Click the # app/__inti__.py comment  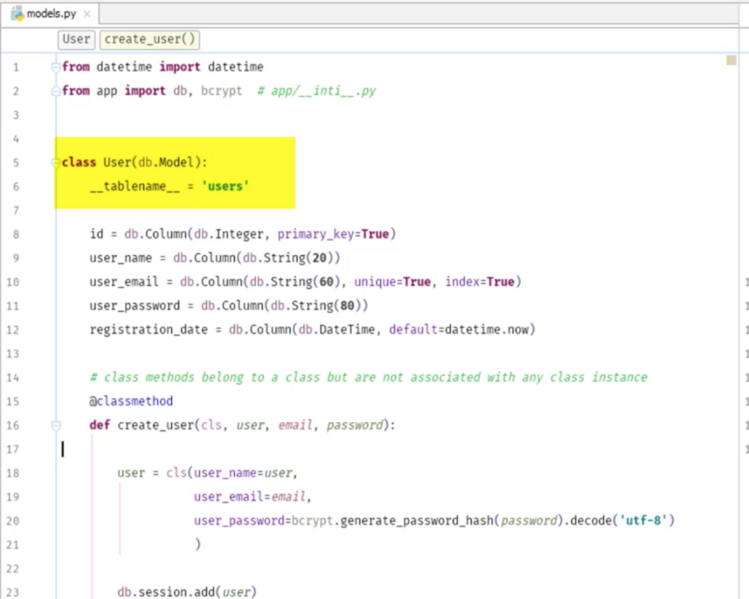point(317,91)
